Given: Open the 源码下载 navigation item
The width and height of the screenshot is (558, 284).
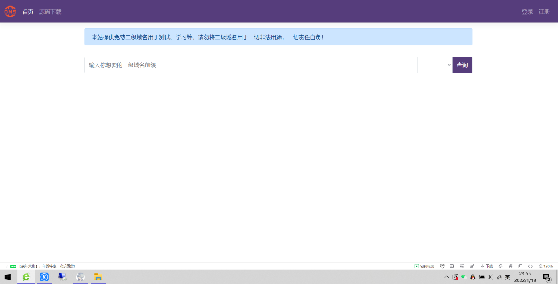Looking at the screenshot, I should [50, 12].
